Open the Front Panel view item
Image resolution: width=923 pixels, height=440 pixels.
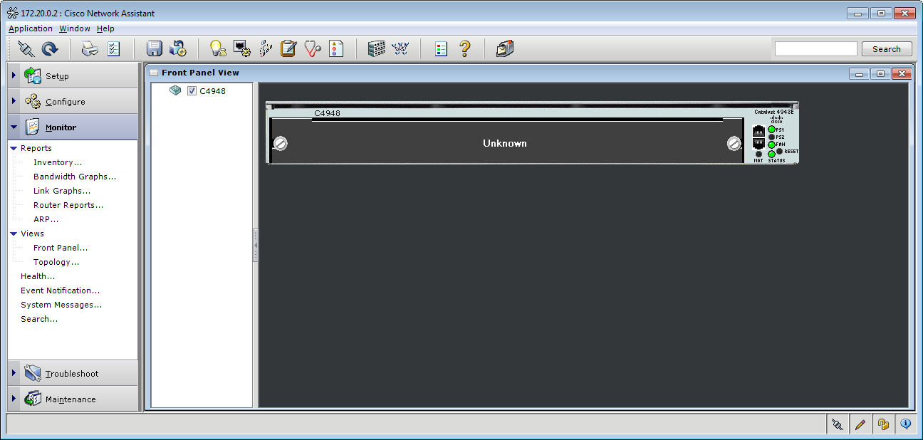click(x=61, y=248)
